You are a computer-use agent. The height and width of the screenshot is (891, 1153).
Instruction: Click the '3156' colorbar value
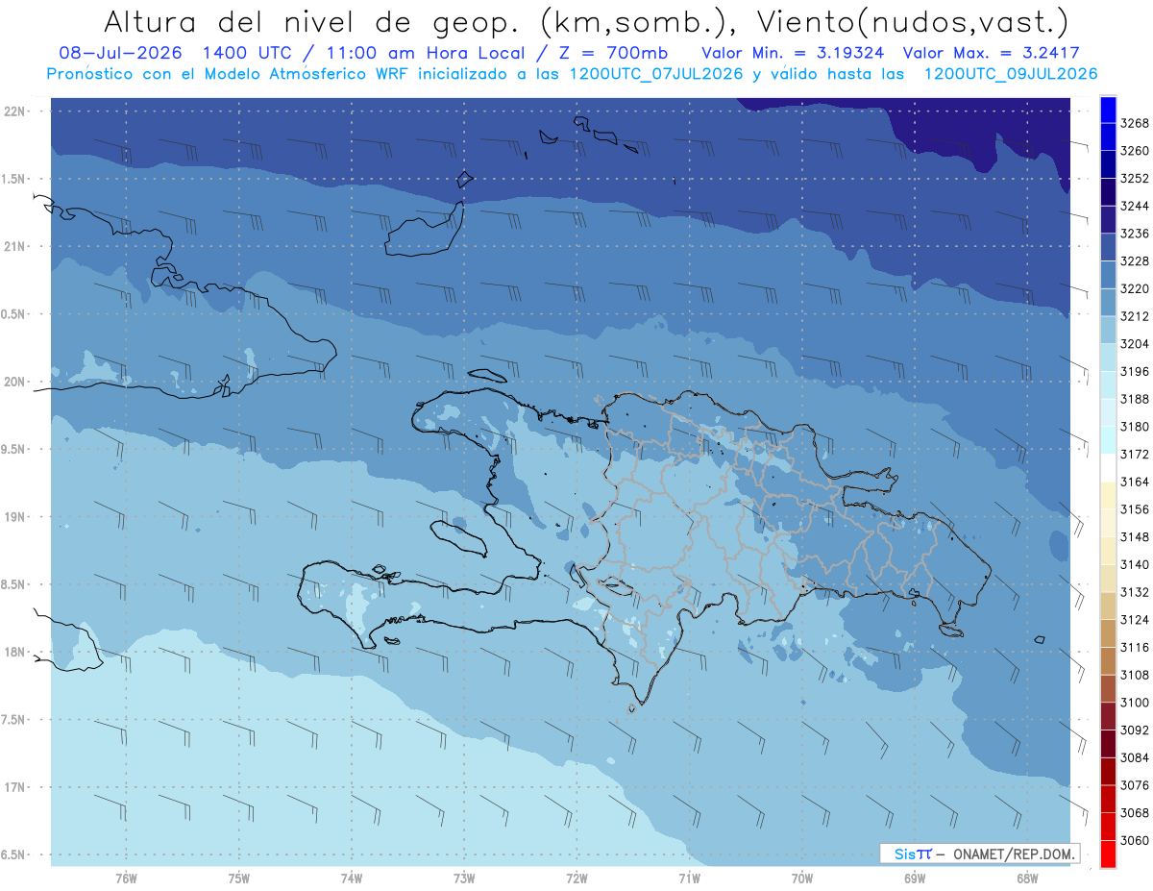(x=1135, y=509)
